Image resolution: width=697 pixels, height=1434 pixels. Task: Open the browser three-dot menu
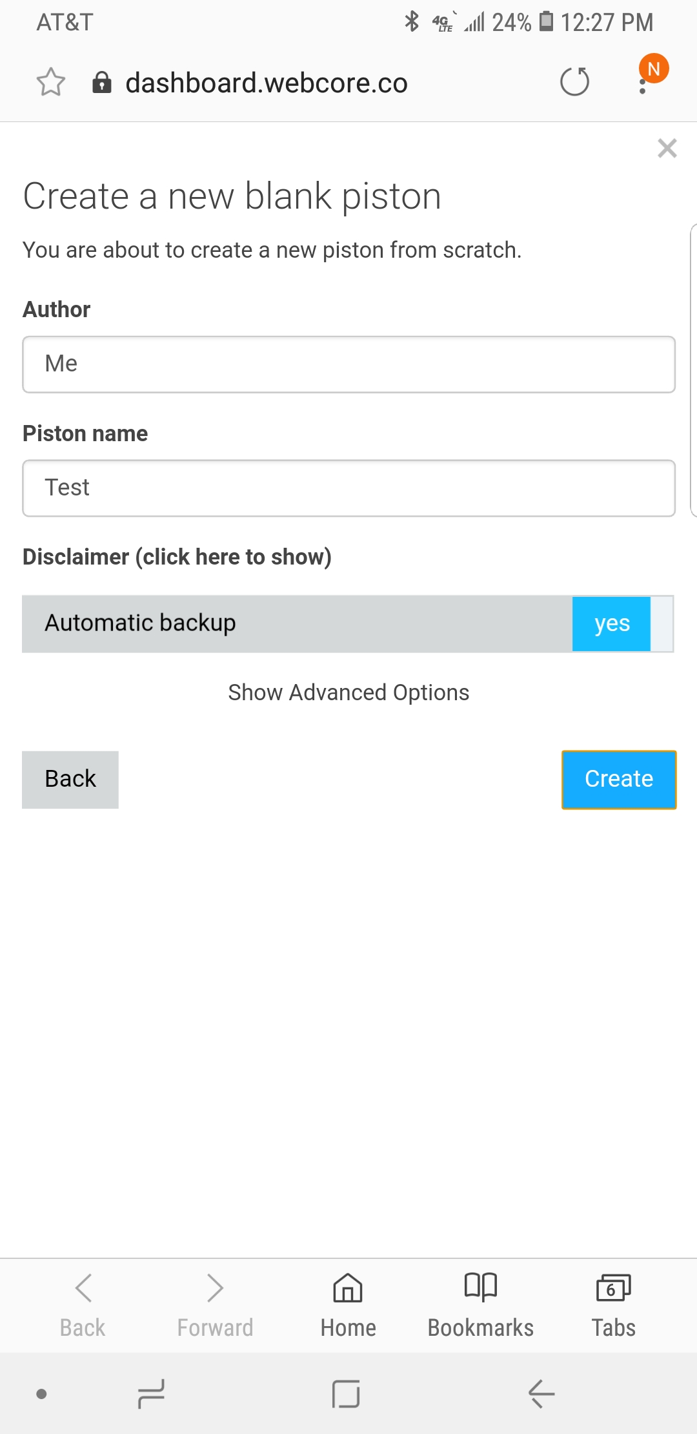pos(643,82)
